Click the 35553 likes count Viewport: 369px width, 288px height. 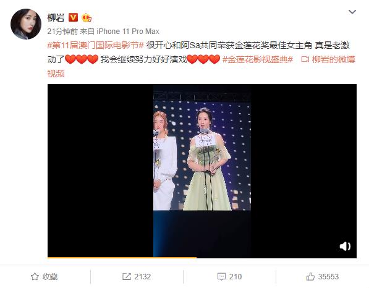click(328, 276)
